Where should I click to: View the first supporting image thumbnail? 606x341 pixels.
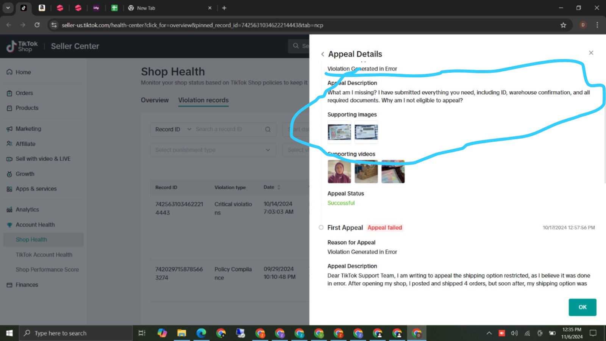click(339, 133)
